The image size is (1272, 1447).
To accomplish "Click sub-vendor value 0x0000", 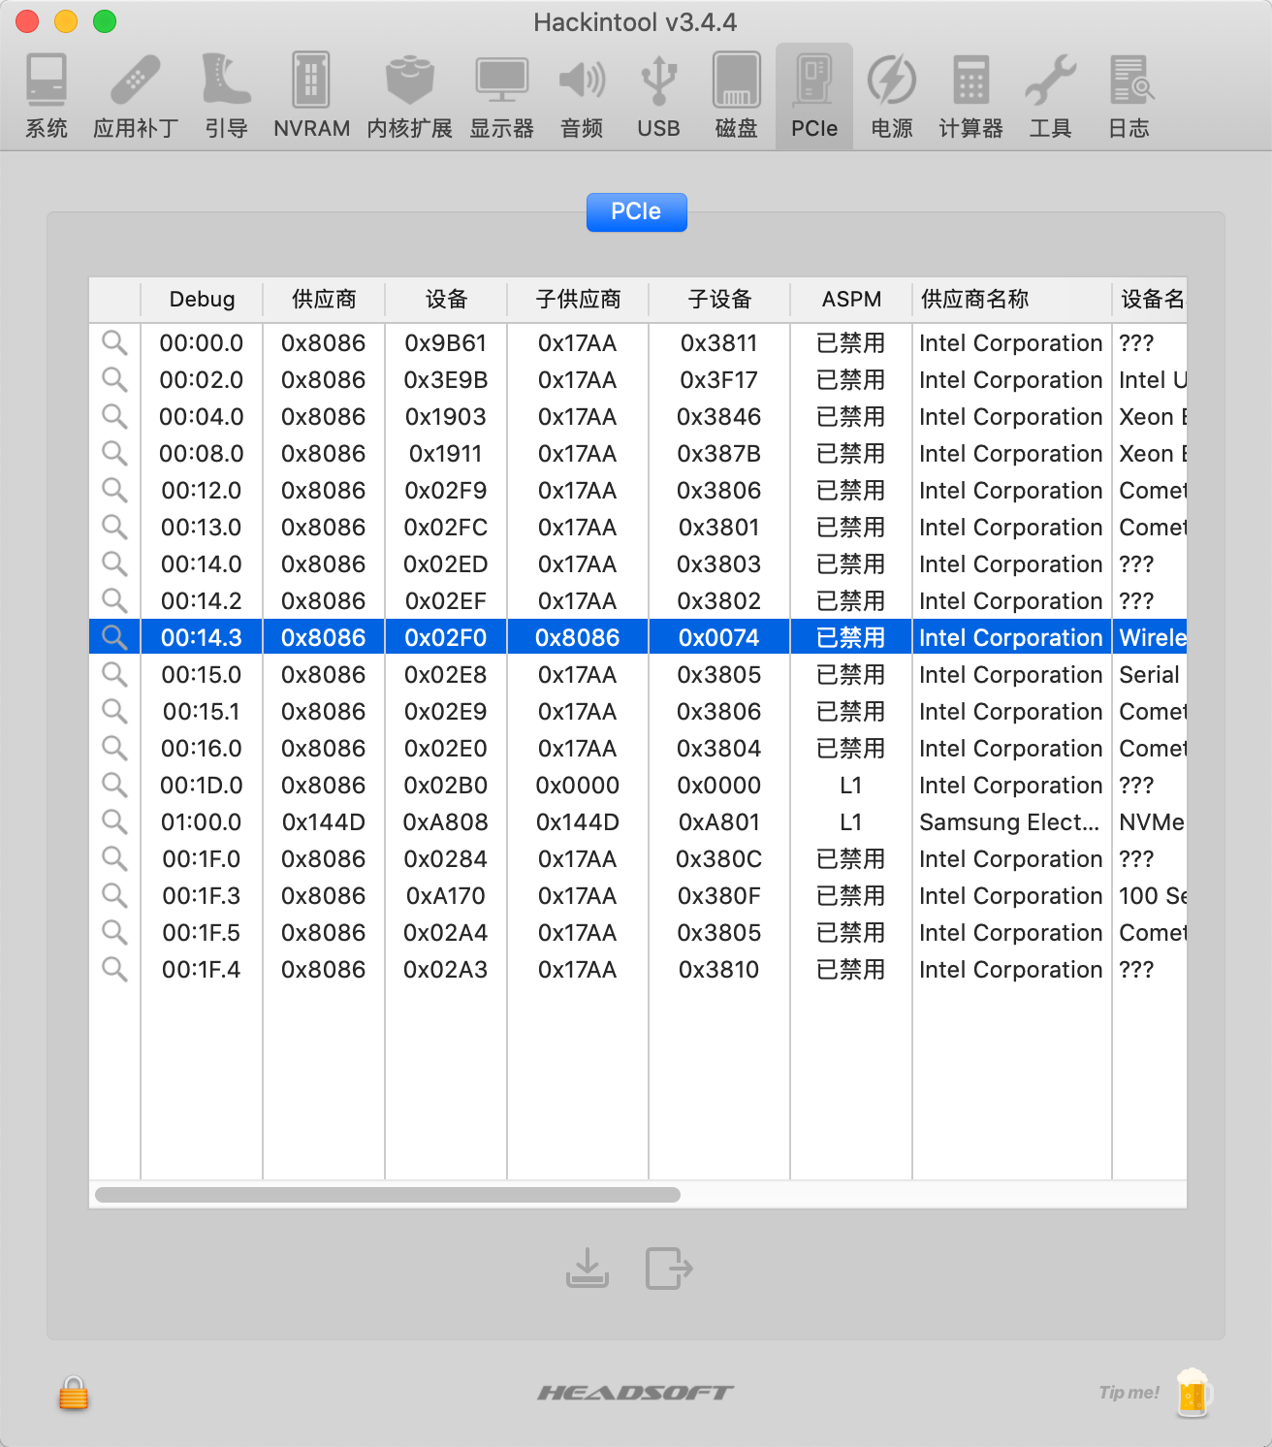I will [578, 785].
